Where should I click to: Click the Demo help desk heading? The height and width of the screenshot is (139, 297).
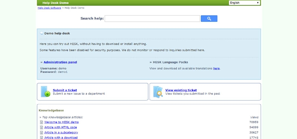(57, 33)
